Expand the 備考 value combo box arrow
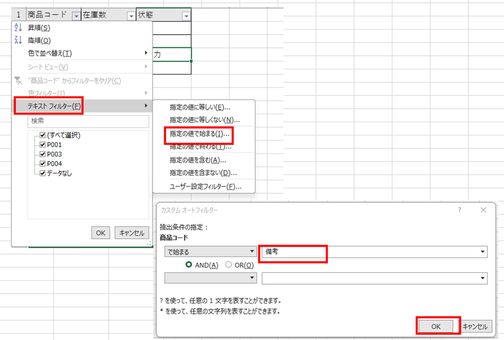Screen dimensions: 504x340 pyautogui.click(x=483, y=251)
